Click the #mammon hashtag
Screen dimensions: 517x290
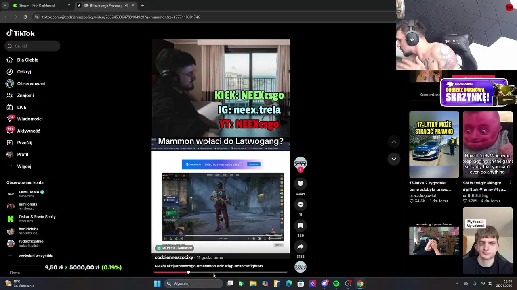pyautogui.click(x=206, y=266)
